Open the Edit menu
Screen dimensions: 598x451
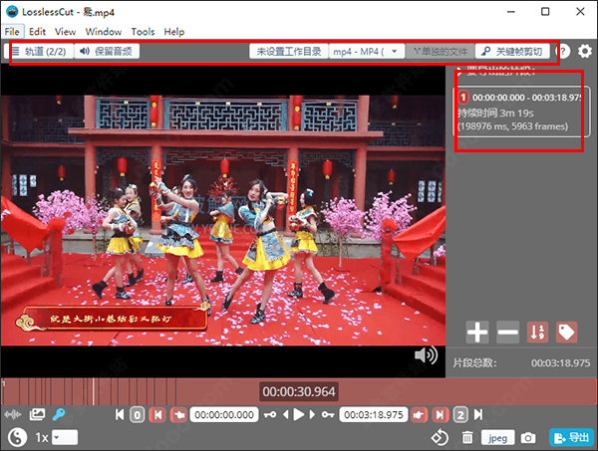pyautogui.click(x=38, y=32)
